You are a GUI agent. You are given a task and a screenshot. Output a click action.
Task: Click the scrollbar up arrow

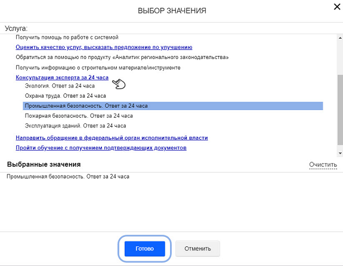340,37
